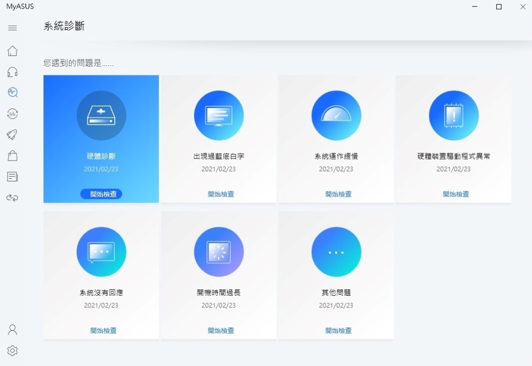Open the shopping bag sidebar icon
532x366 pixels.
click(12, 155)
